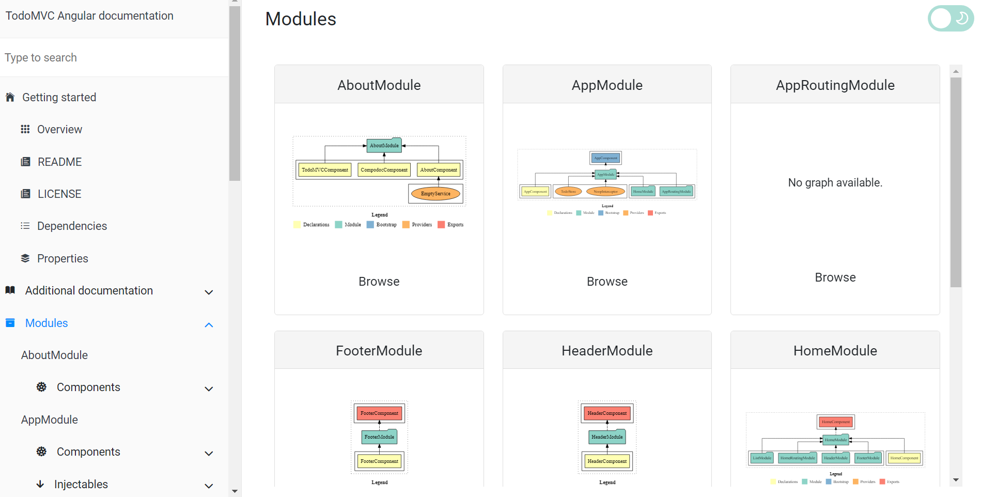Click the Injectables down-arrow icon under AppModule
981x497 pixels.
point(40,484)
